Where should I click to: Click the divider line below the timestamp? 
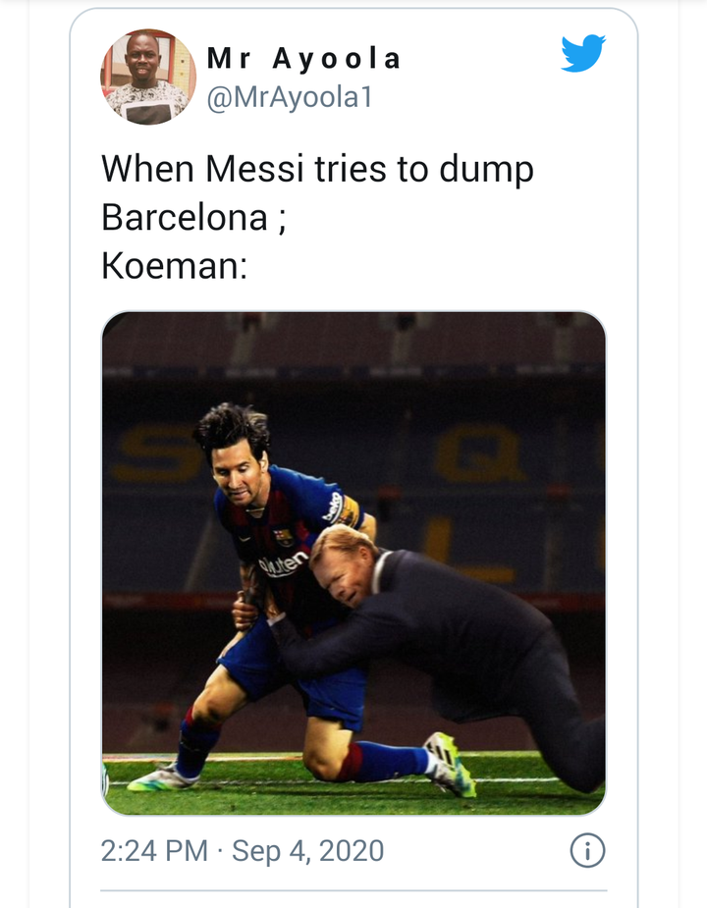coord(353,890)
